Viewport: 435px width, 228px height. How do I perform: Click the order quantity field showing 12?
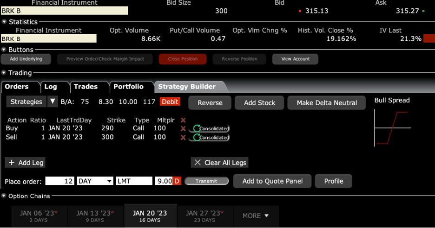tap(59, 181)
